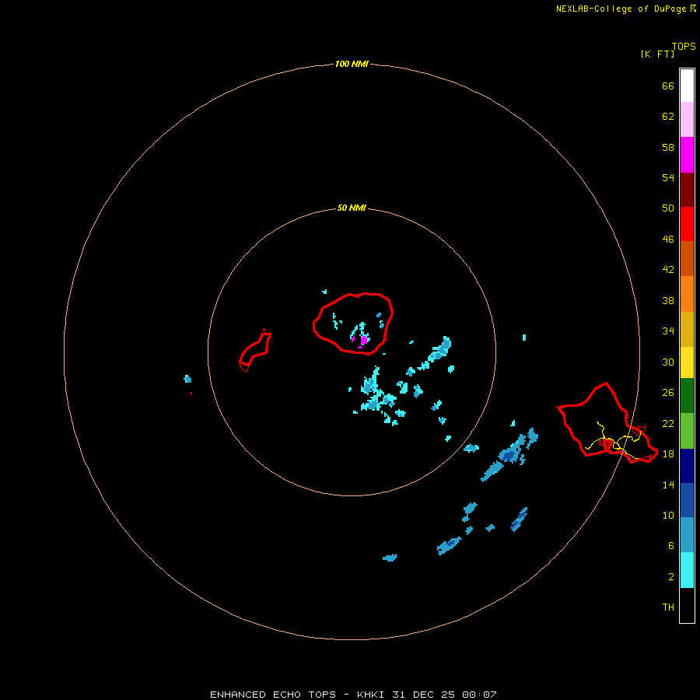
Task: Click the "38" legend value
Action: [668, 300]
